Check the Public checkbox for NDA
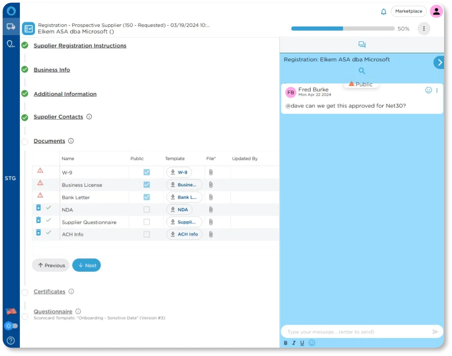 click(147, 210)
